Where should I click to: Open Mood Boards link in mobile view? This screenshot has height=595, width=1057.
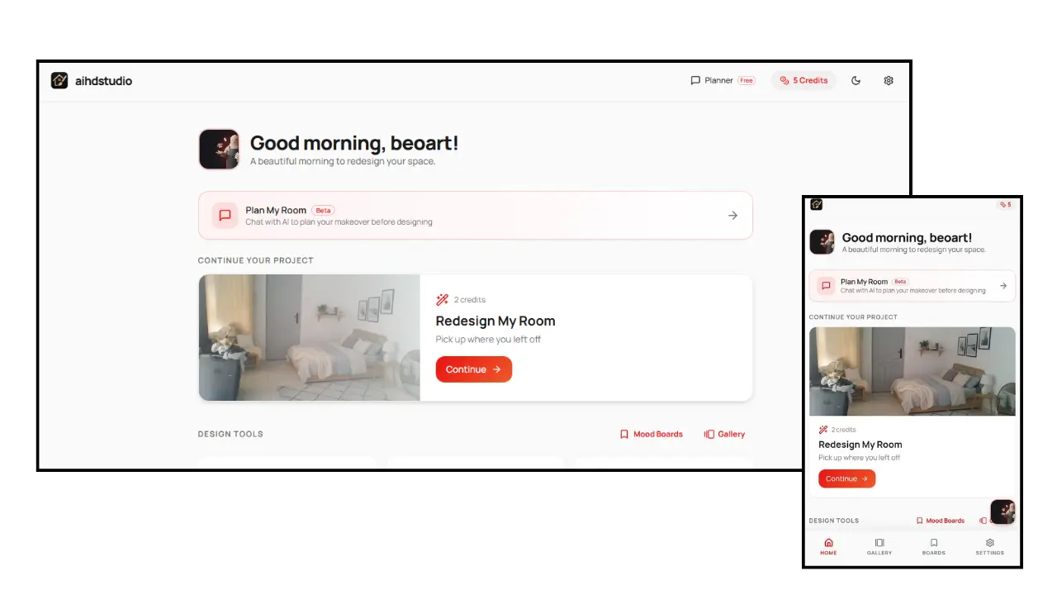tap(941, 521)
